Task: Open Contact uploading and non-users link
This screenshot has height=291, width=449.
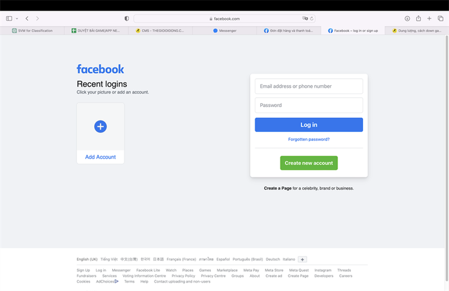Action: tap(182, 281)
